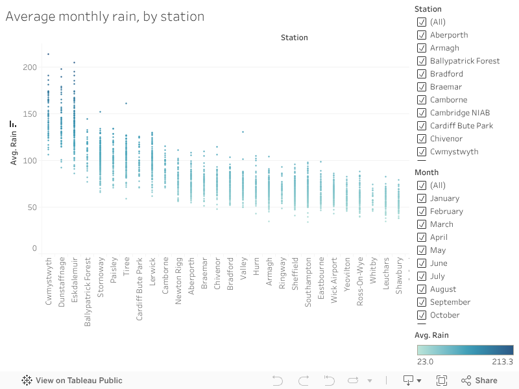Select the Whitby axis label
519x389 pixels.
click(372, 270)
